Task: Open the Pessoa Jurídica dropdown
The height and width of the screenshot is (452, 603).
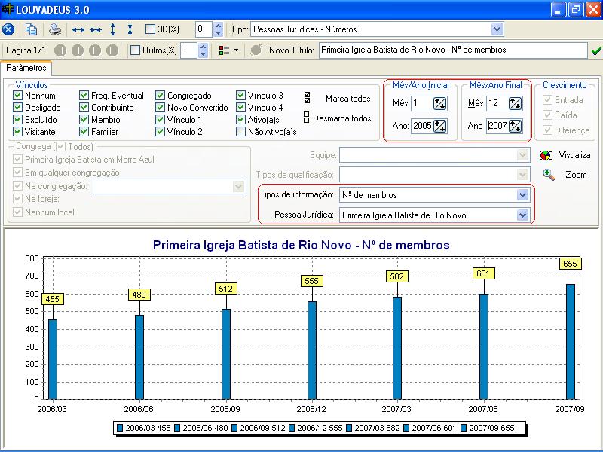Action: pos(522,215)
